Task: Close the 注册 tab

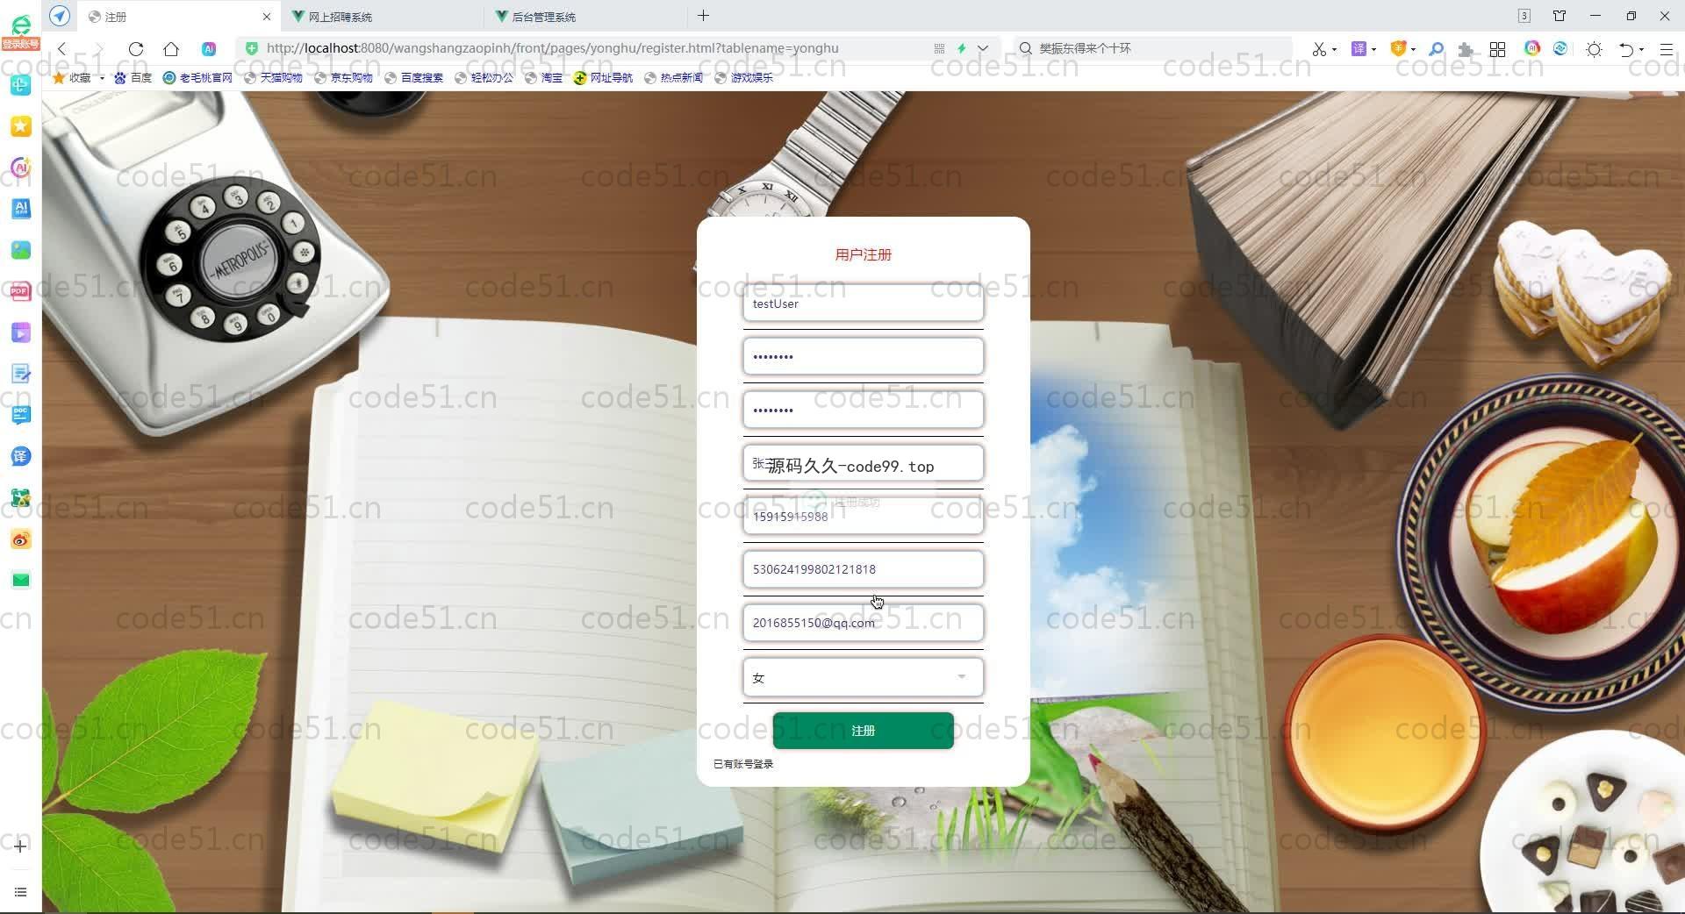Action: pos(267,17)
